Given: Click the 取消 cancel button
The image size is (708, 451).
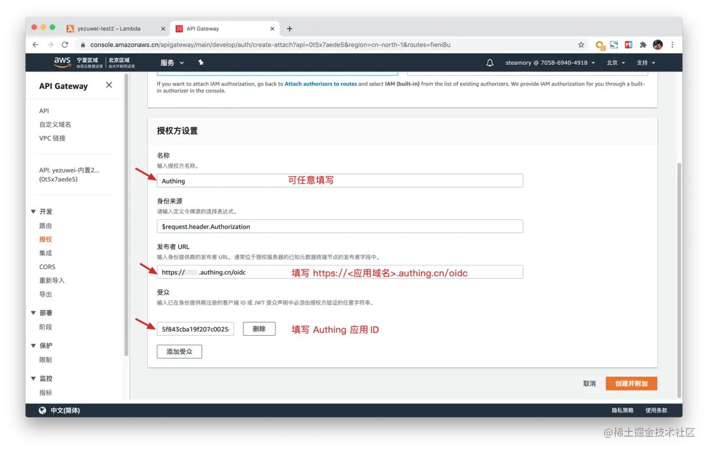Looking at the screenshot, I should coord(589,384).
